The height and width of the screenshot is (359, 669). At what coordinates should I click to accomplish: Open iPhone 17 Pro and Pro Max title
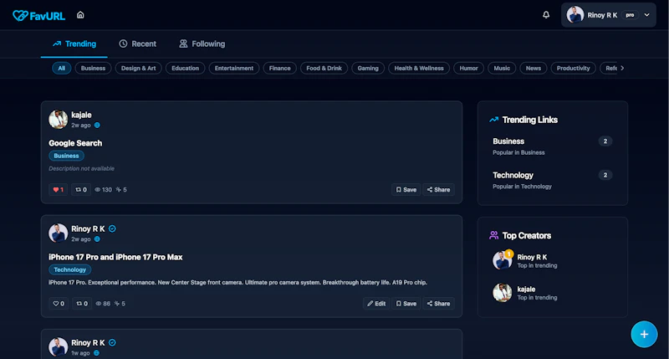pos(115,258)
